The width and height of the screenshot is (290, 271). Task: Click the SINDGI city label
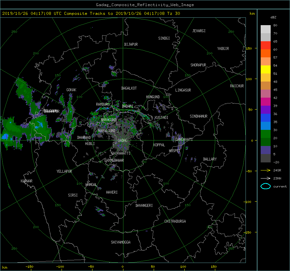(164, 38)
